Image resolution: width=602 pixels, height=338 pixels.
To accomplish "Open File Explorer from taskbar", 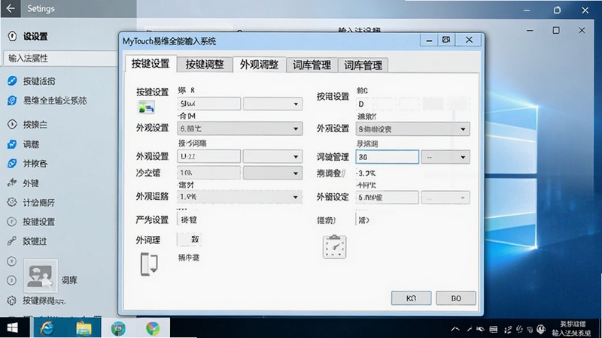I will 84,328.
